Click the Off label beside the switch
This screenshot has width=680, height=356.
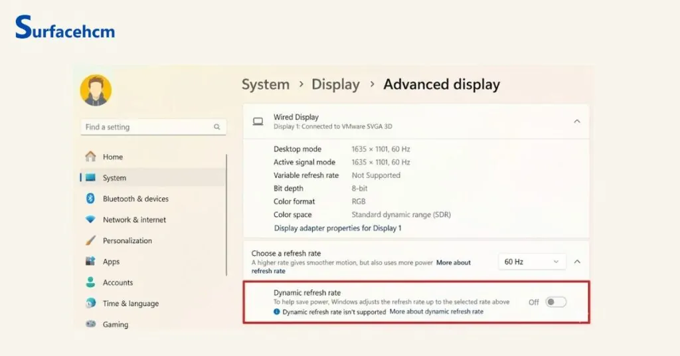[534, 302]
